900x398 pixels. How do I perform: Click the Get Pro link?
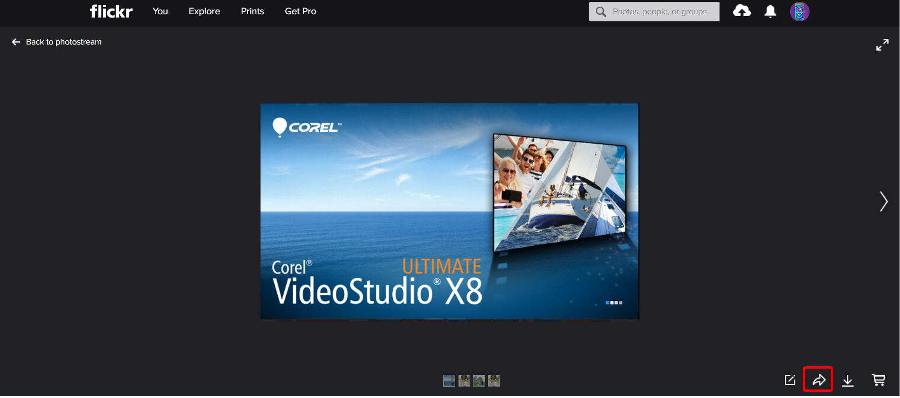300,11
